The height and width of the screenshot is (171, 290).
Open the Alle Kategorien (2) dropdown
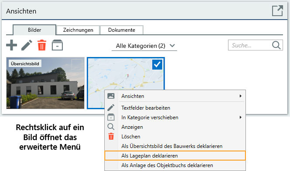[144, 46]
